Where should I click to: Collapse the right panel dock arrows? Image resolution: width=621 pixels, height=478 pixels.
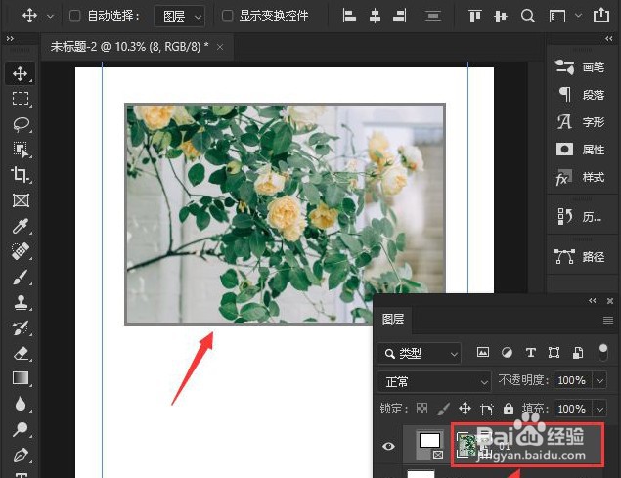coord(609,38)
